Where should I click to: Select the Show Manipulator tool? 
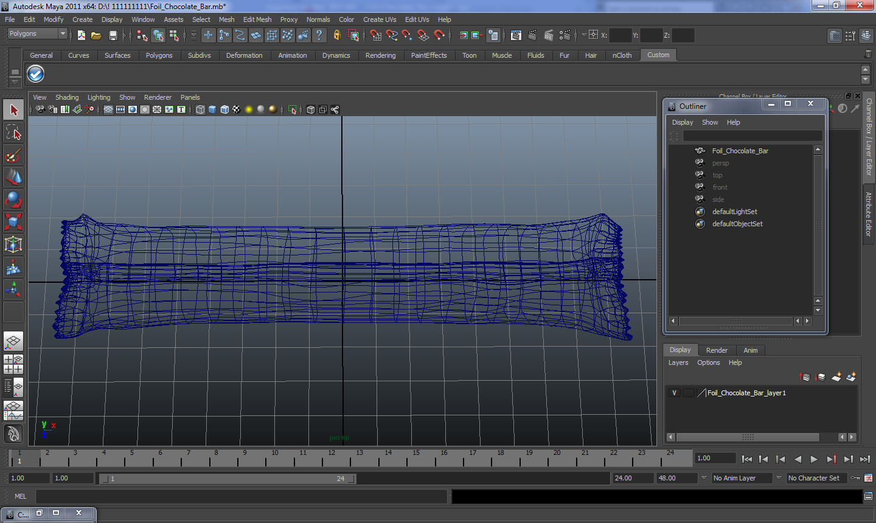click(13, 289)
